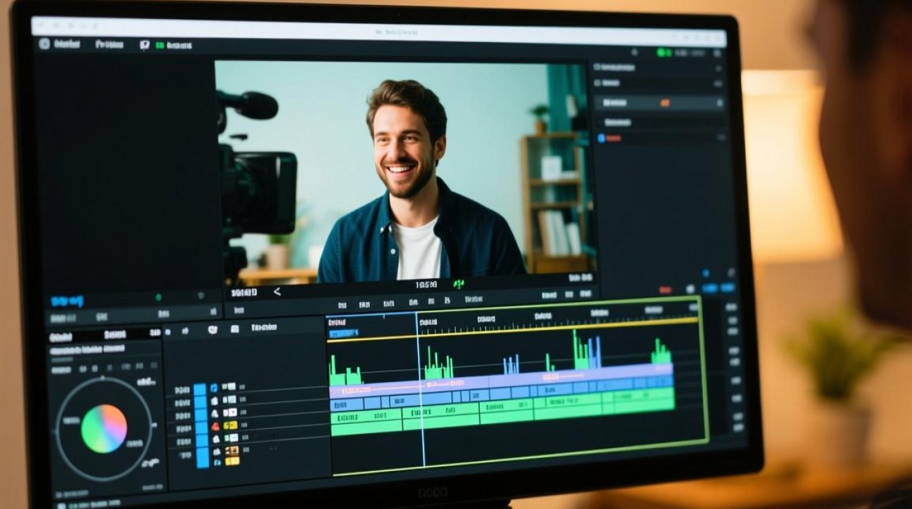Click the green waveform icon under the preview
Viewport: 912px width, 509px height.
tap(459, 284)
